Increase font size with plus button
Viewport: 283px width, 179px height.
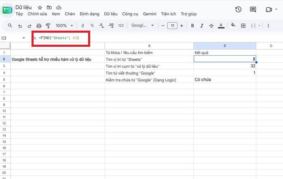click(182, 25)
